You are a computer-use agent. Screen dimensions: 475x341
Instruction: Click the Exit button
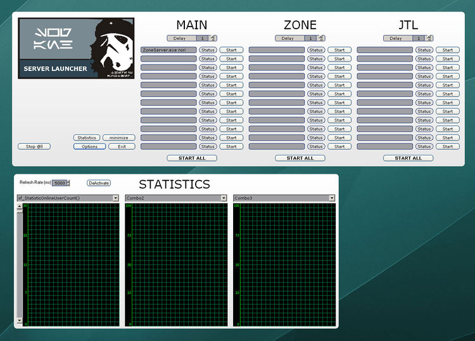tap(122, 146)
